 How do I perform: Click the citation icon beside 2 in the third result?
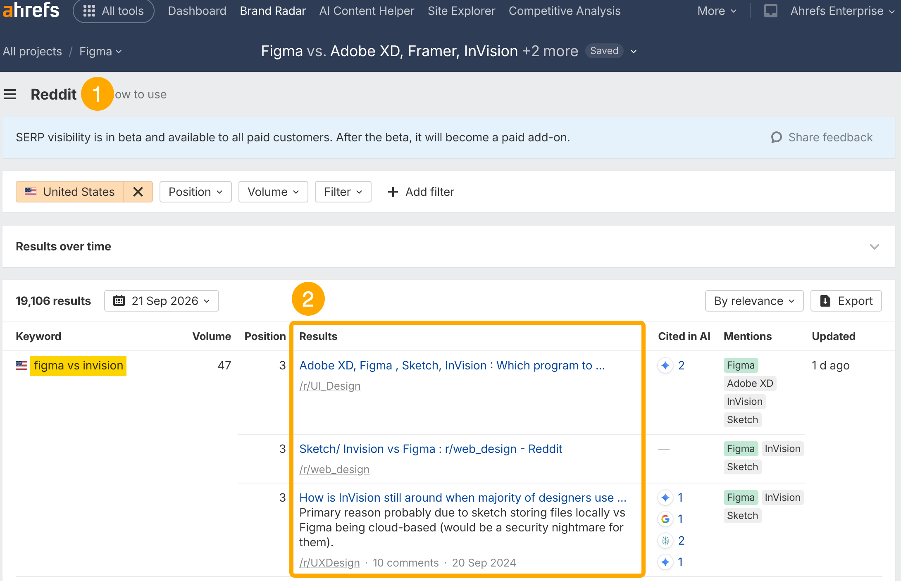point(665,541)
